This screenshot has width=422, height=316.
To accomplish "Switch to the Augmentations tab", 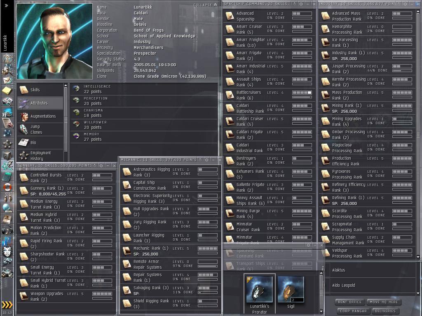I will tap(40, 116).
